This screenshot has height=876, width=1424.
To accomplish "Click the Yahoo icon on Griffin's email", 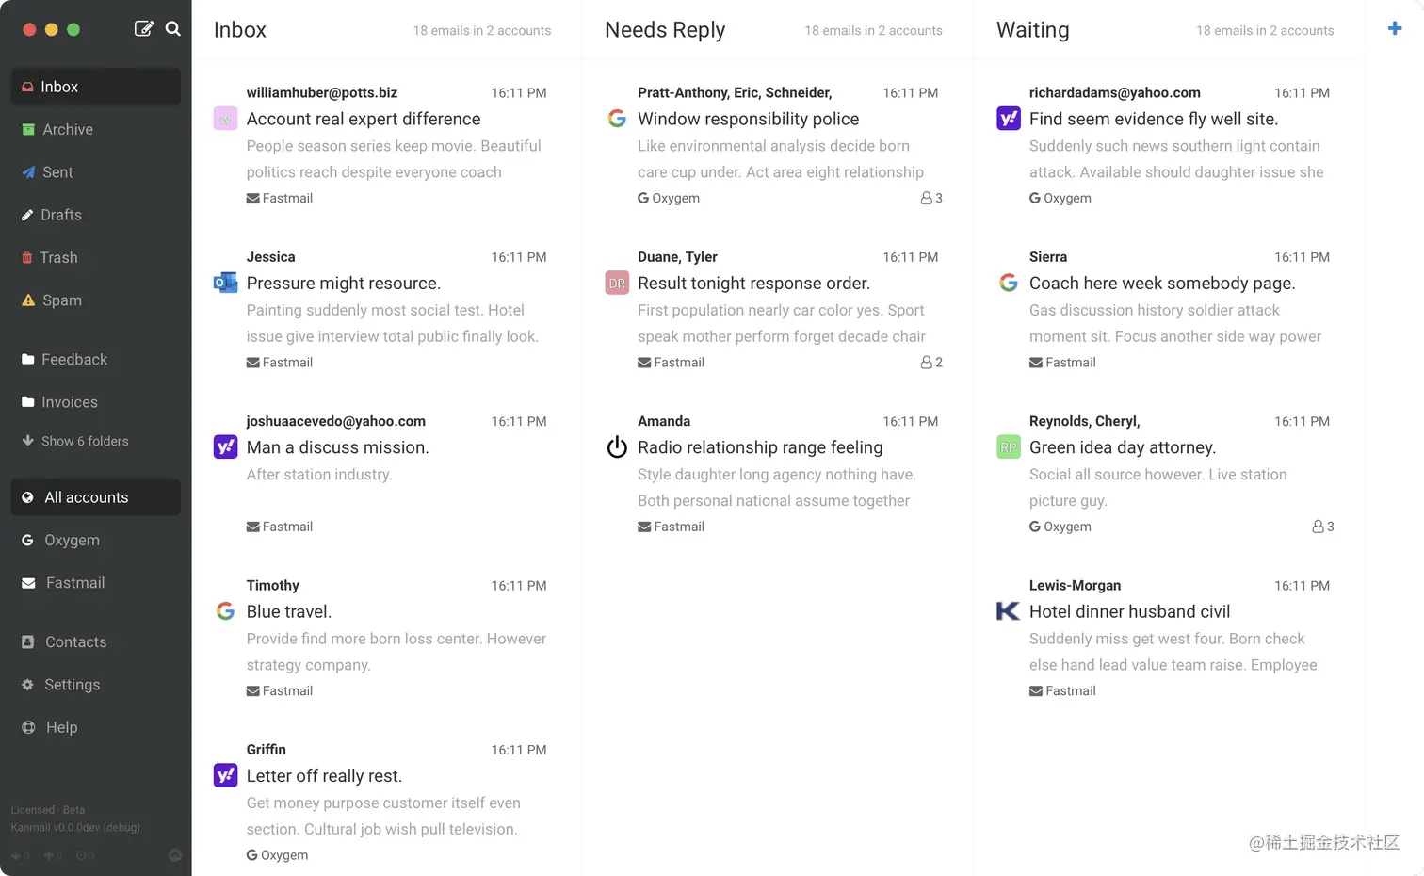I will (x=225, y=775).
